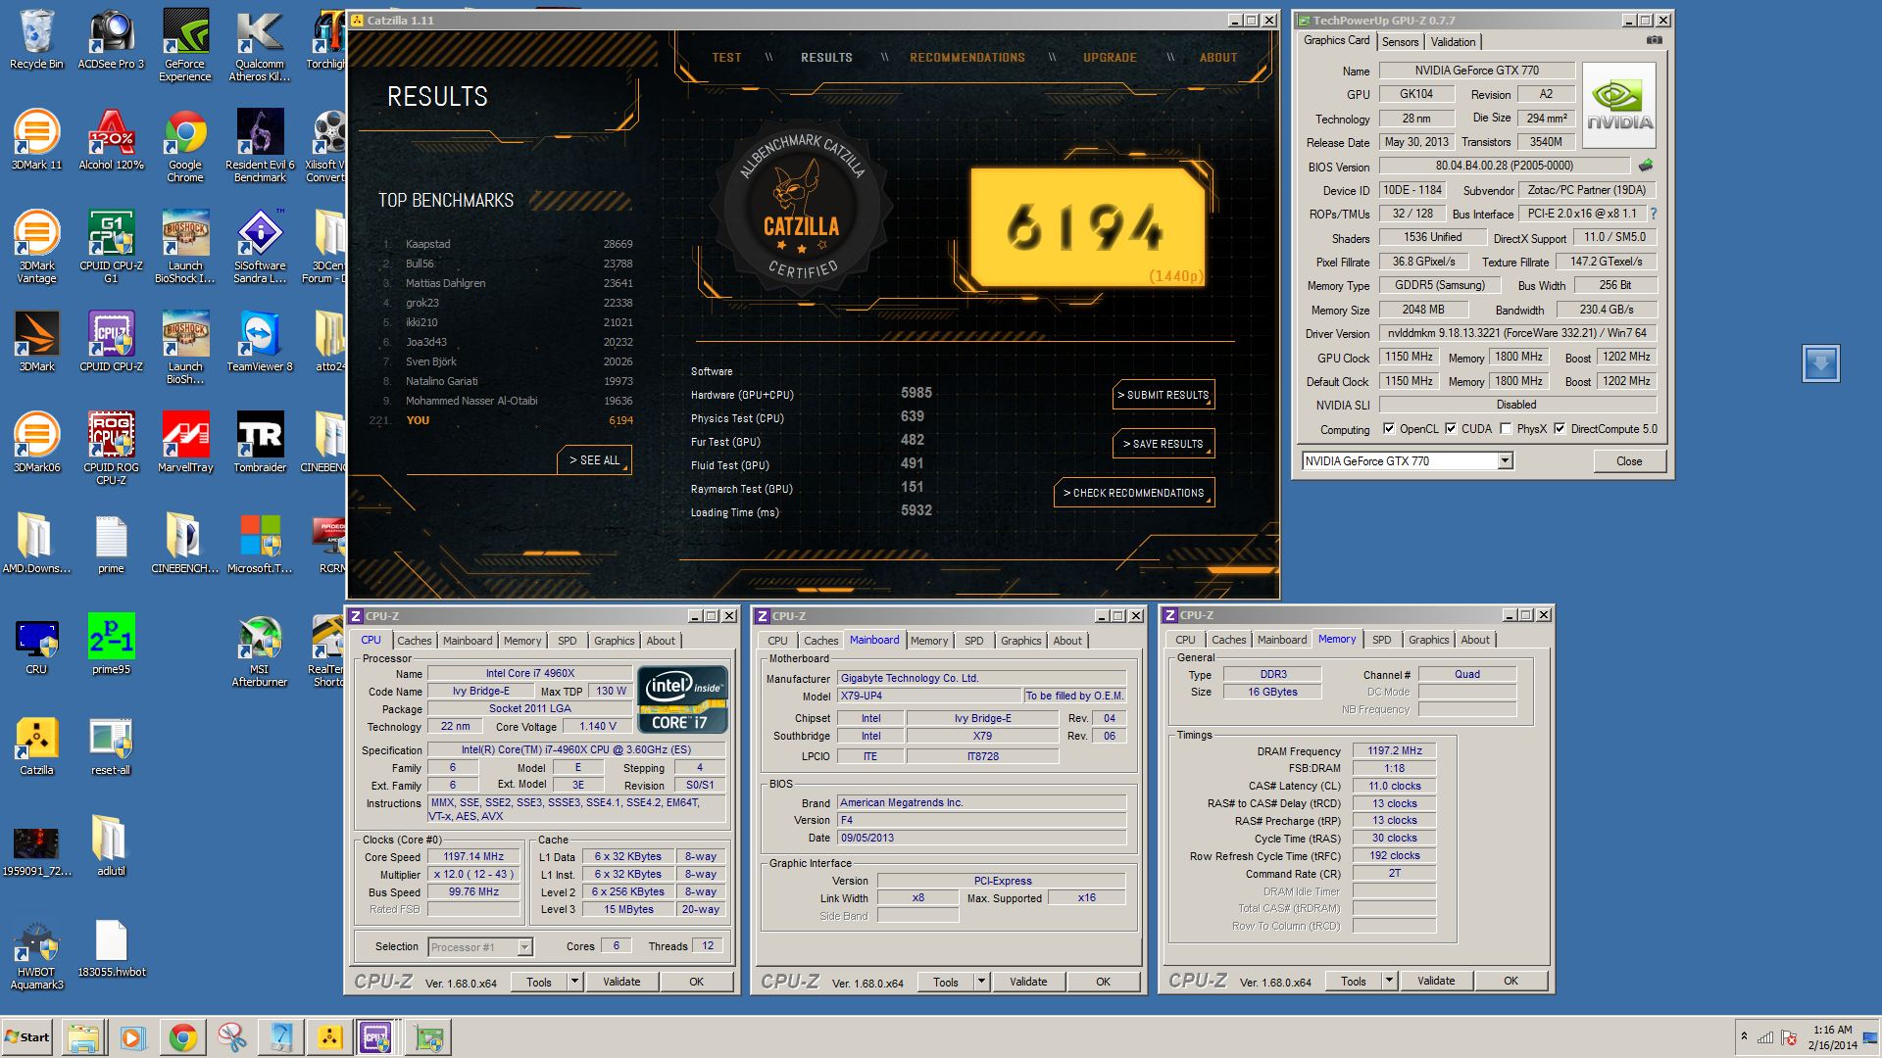Open the UPGRADE section in Catzilla

click(x=1110, y=58)
